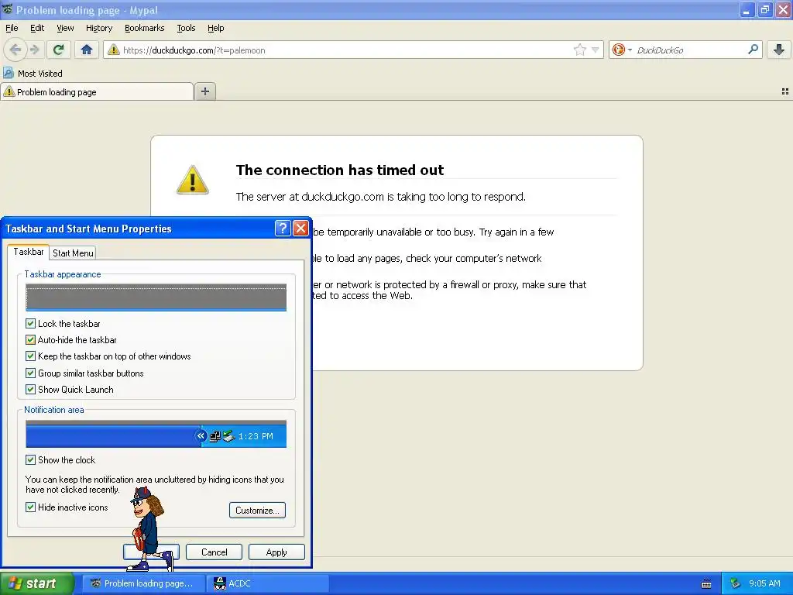The width and height of the screenshot is (793, 595).
Task: Click the browser Forward arrow button
Action: point(35,50)
